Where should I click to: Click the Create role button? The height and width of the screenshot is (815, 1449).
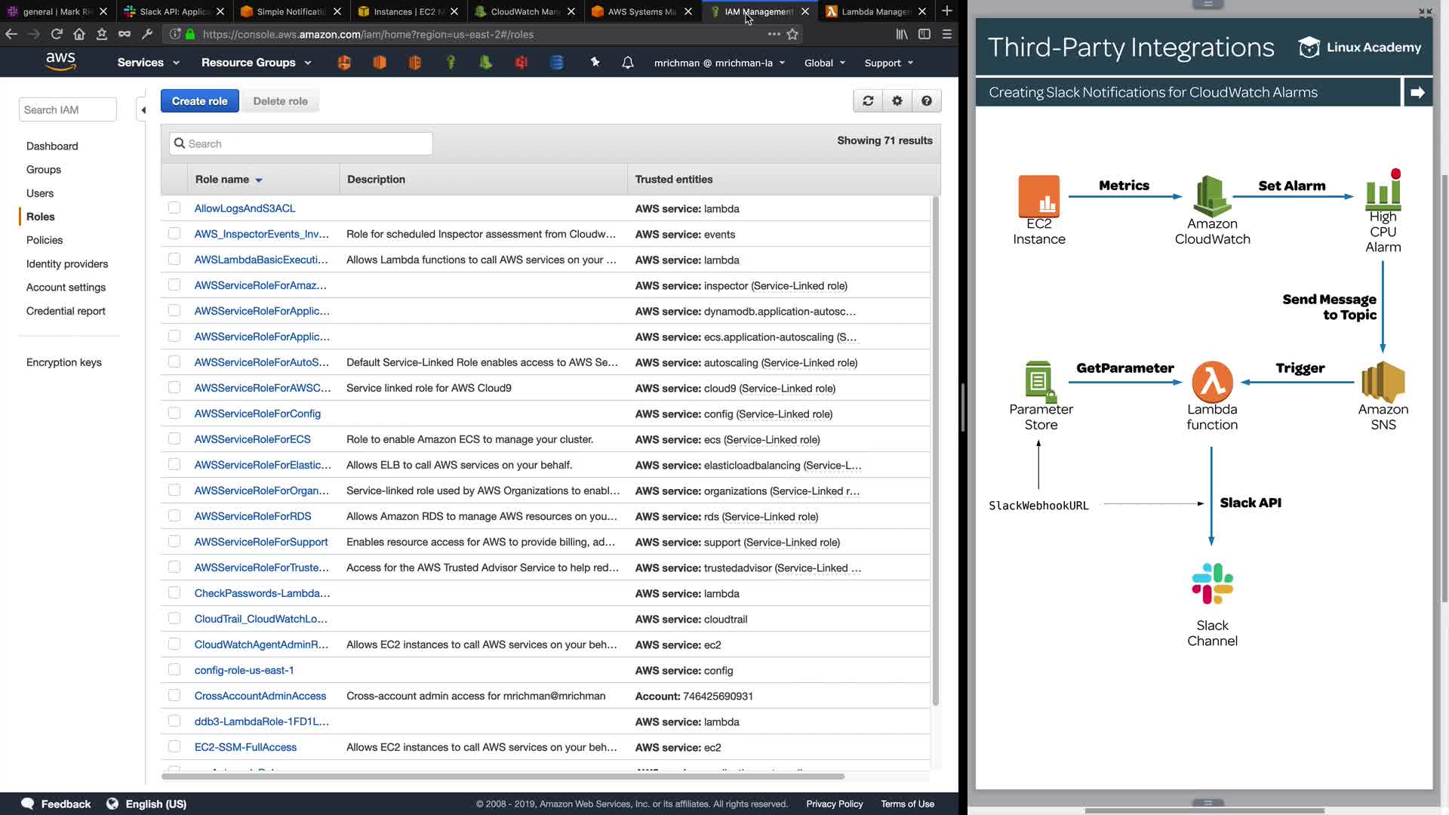199,101
